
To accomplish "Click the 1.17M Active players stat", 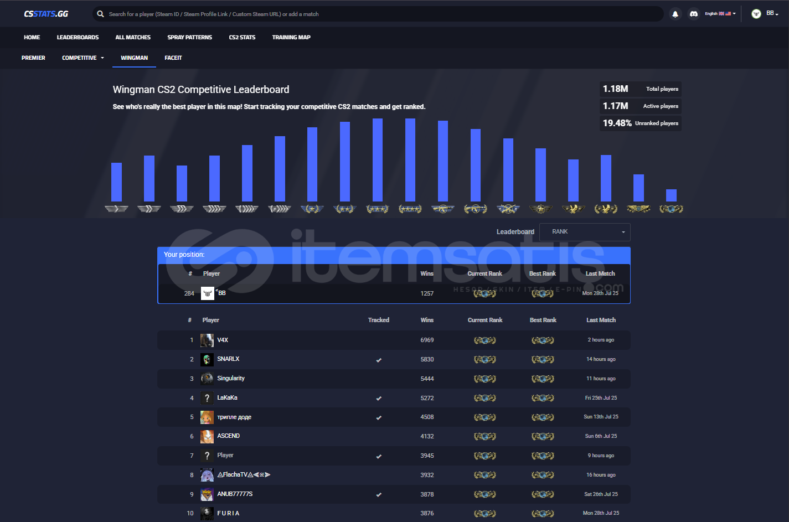I will (641, 106).
